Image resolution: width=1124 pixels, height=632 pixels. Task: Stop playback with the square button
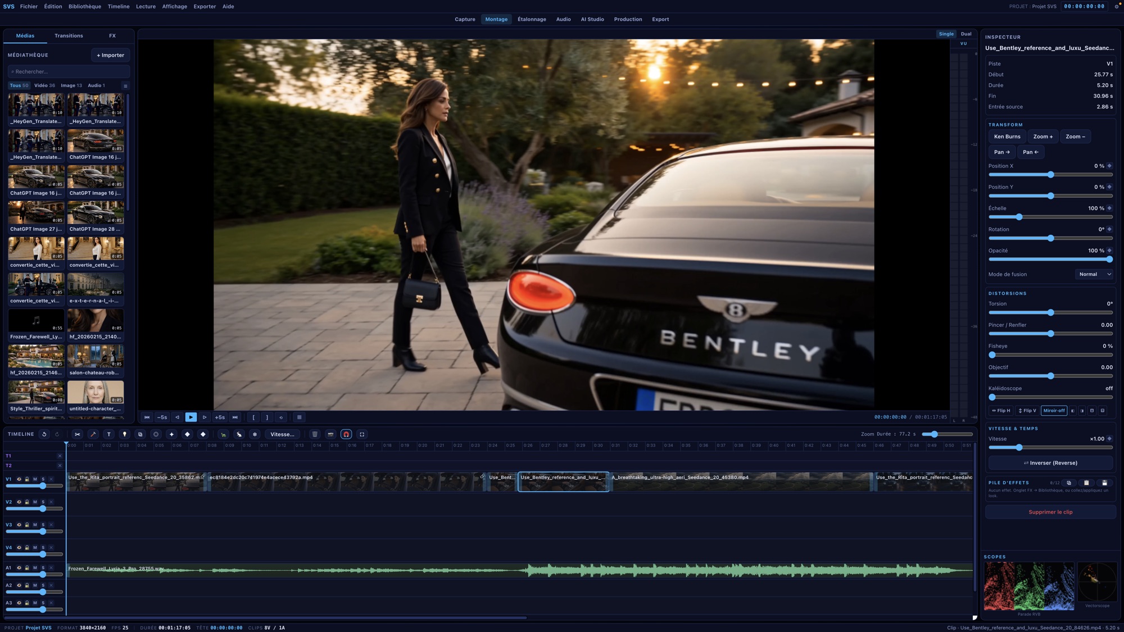[x=300, y=417]
